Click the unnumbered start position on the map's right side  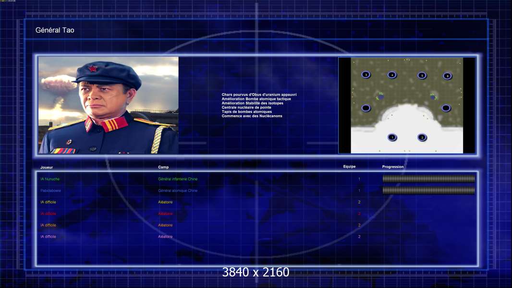point(446,108)
